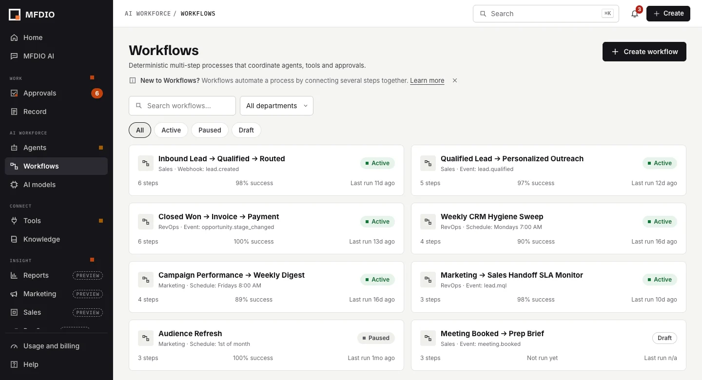Click the Inbound Lead workflow icon
This screenshot has height=380, width=702.
pyautogui.click(x=146, y=163)
